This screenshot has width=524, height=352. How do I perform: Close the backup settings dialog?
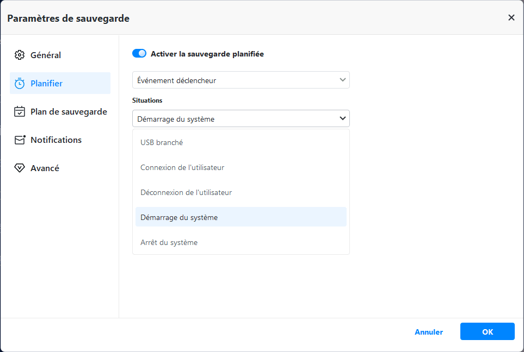511,18
